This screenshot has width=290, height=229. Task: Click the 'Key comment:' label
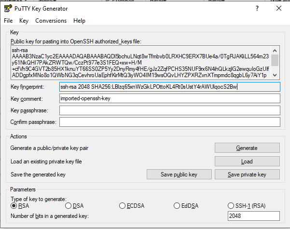coord(27,99)
